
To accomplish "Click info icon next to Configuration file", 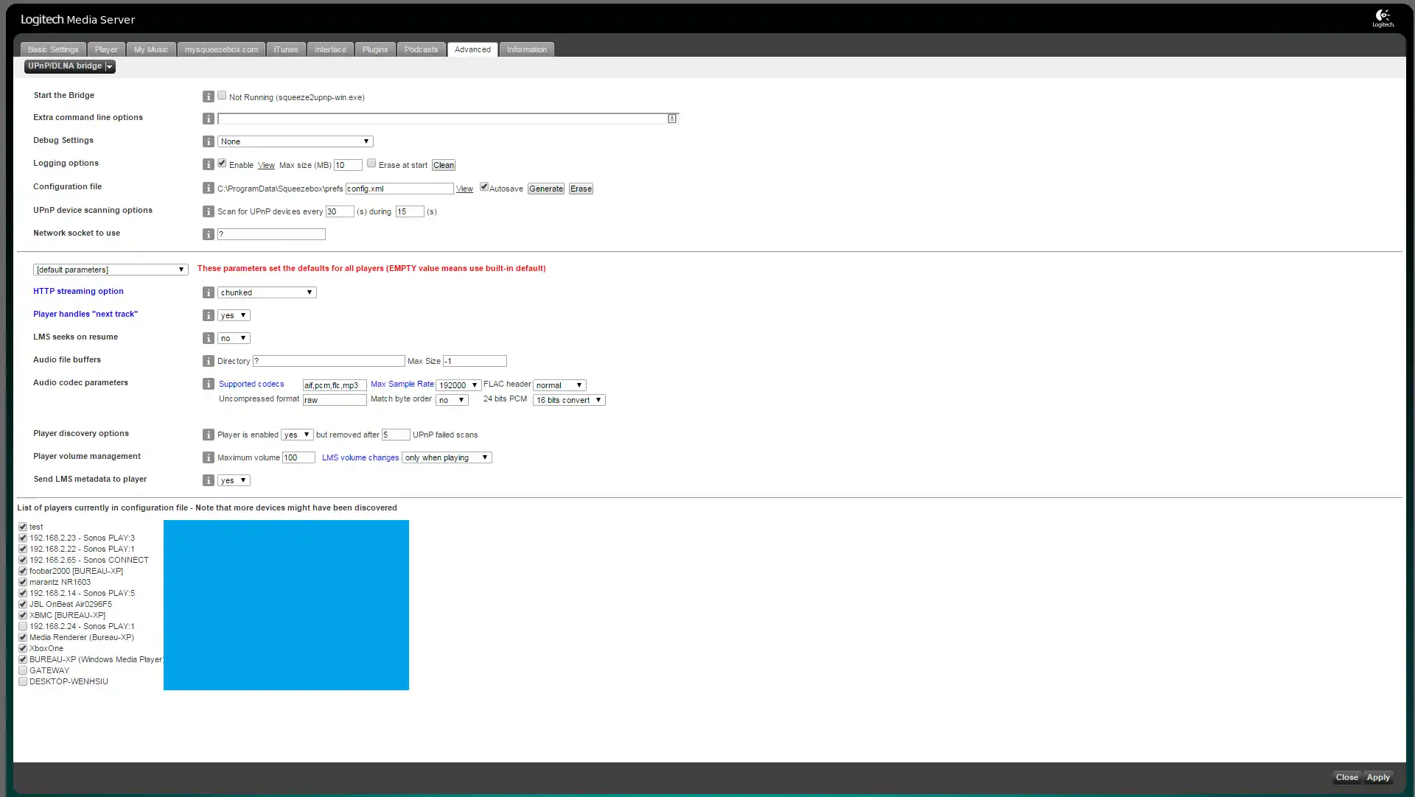I will [209, 189].
